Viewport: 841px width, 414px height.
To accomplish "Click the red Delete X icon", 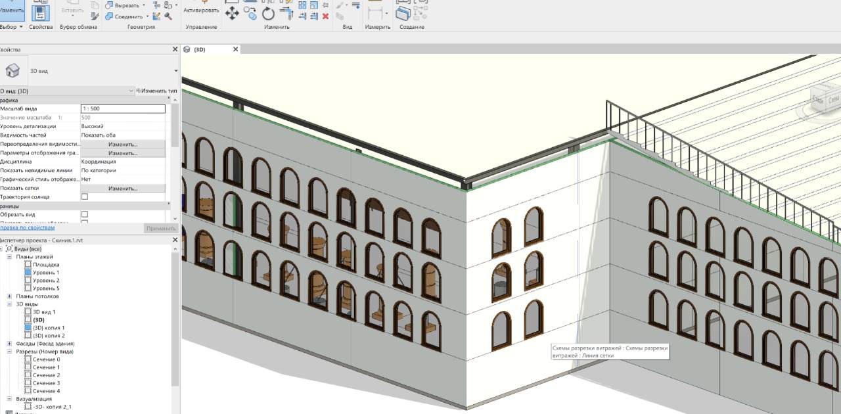I will (325, 16).
